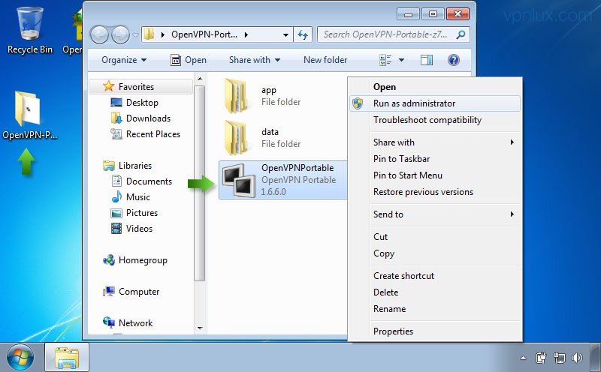Show the preview pane icon
The image size is (601, 372).
point(427,60)
